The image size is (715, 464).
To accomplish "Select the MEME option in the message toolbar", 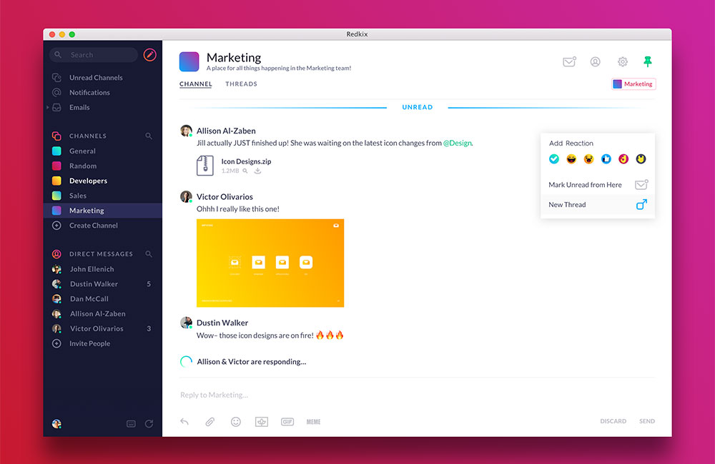I will point(313,422).
